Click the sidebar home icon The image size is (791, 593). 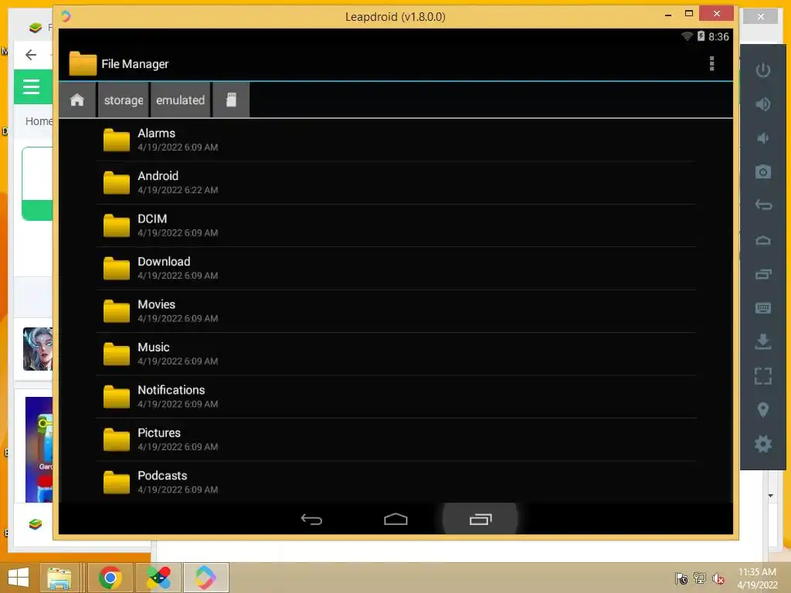tap(762, 240)
